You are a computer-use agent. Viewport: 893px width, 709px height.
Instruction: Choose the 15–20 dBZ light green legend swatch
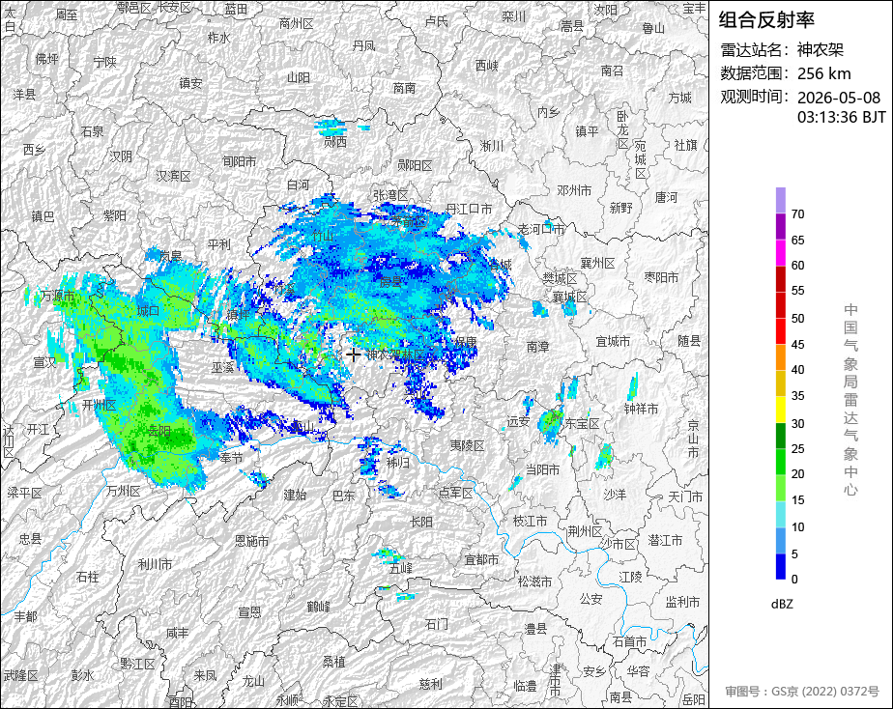click(780, 488)
